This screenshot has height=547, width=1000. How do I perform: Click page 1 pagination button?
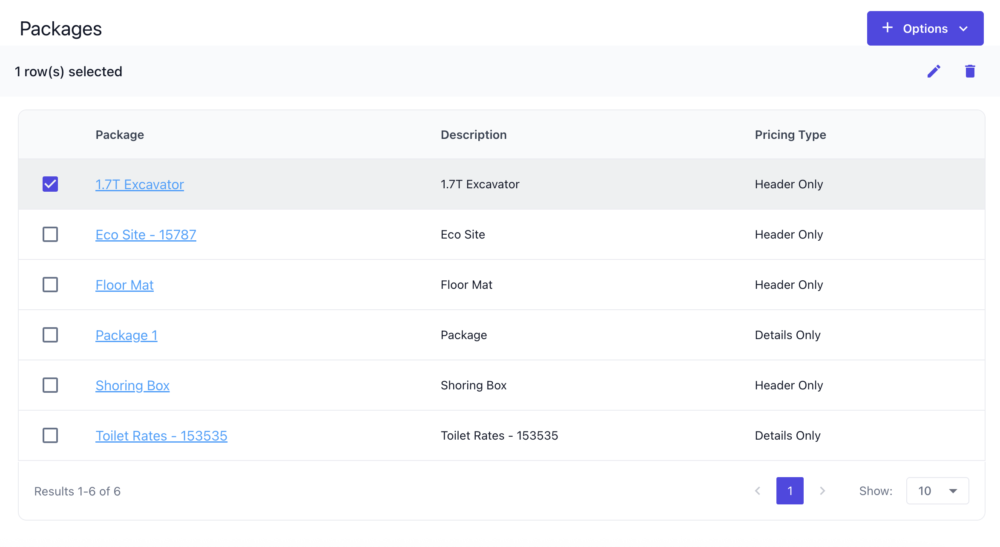click(x=790, y=491)
